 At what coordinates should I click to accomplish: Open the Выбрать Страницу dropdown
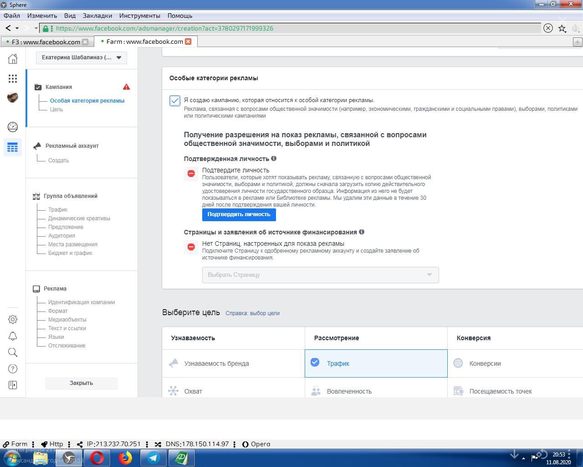320,275
